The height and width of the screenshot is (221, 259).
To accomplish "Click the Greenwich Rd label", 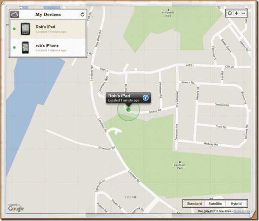I will pos(106,148).
